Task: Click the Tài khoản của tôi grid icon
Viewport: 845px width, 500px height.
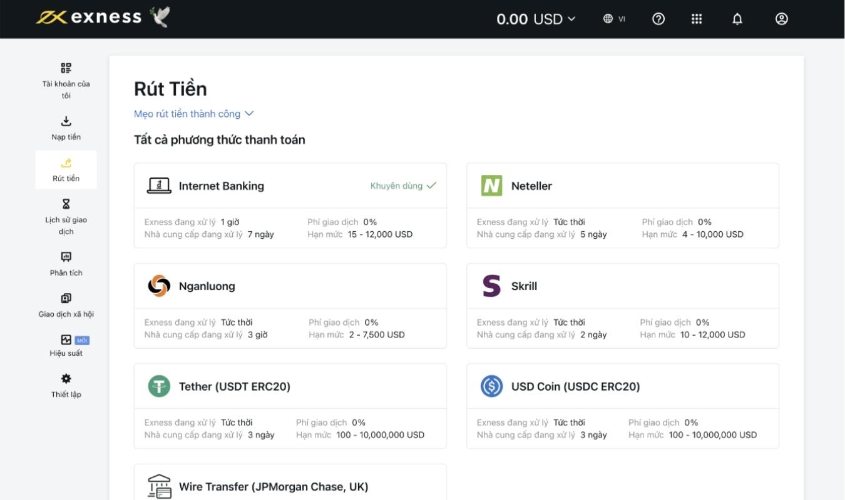Action: pos(66,68)
